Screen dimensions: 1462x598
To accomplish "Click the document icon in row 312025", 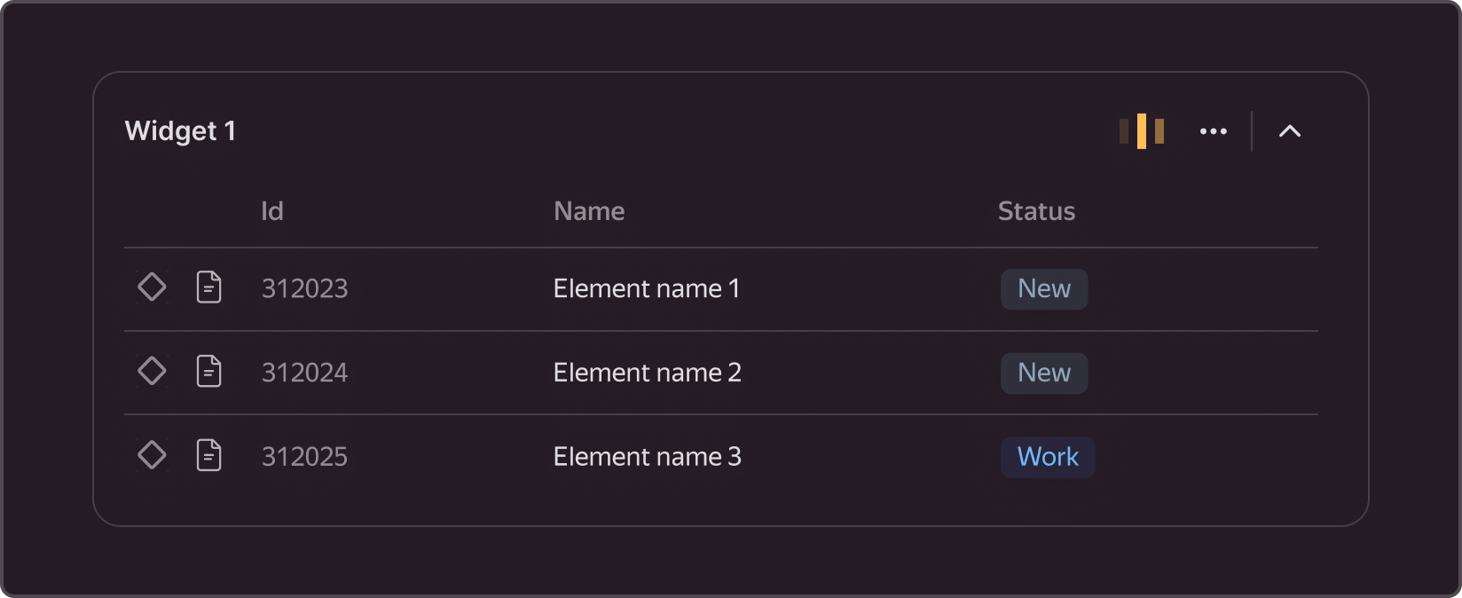I will pos(208,455).
